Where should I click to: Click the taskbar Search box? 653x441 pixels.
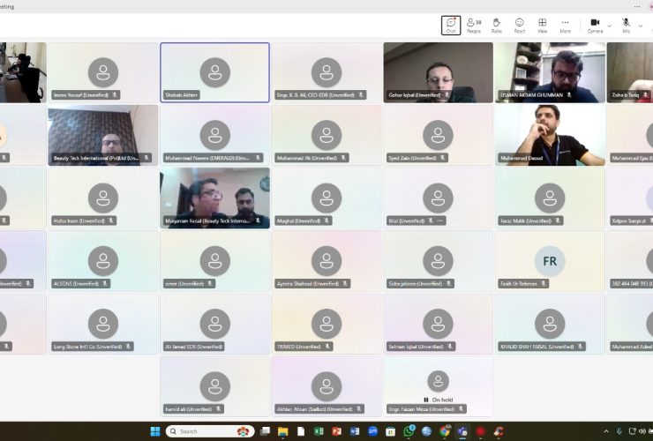coord(200,431)
